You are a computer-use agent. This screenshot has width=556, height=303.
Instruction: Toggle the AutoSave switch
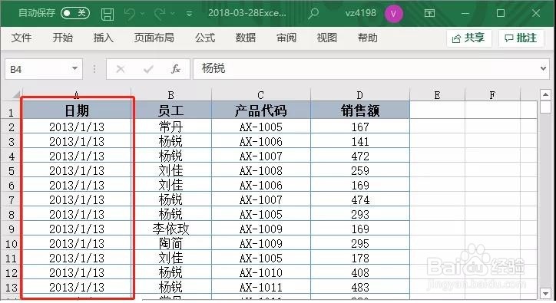coord(74,13)
